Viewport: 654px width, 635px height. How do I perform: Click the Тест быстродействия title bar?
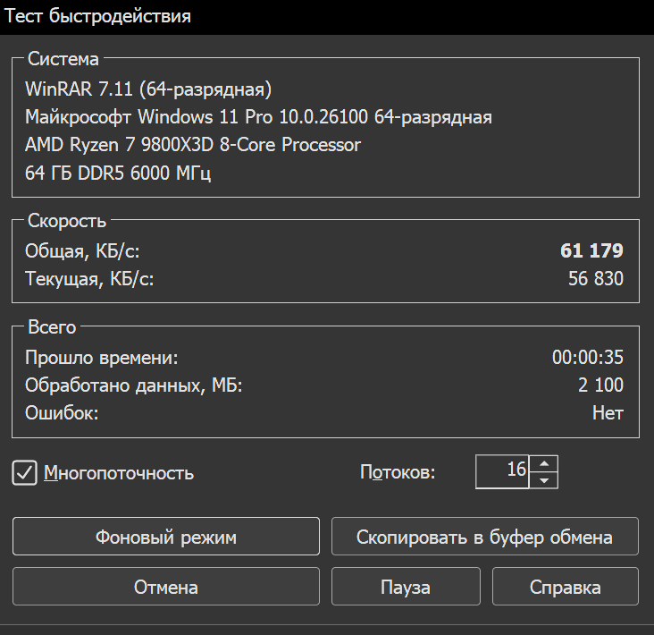(x=327, y=17)
